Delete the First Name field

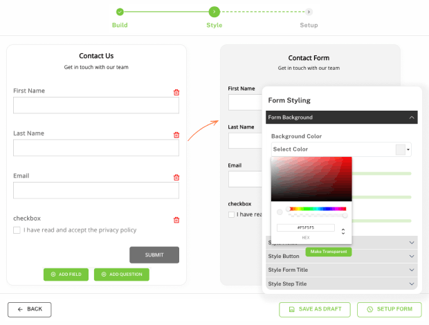click(x=176, y=93)
